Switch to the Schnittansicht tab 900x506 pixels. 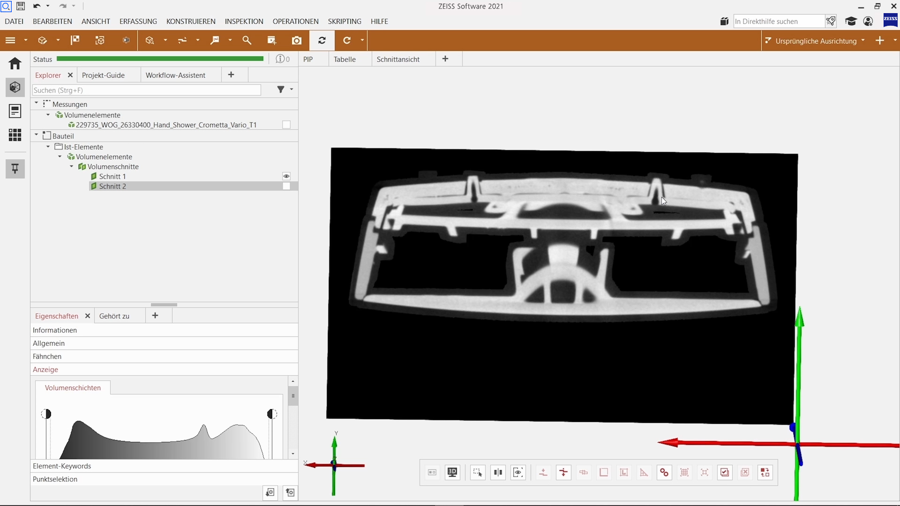(398, 60)
